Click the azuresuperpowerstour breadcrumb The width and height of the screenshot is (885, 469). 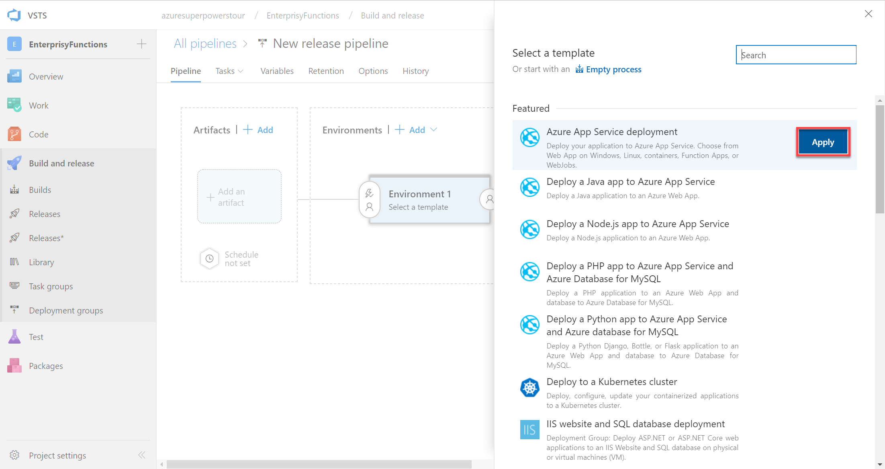pos(203,16)
